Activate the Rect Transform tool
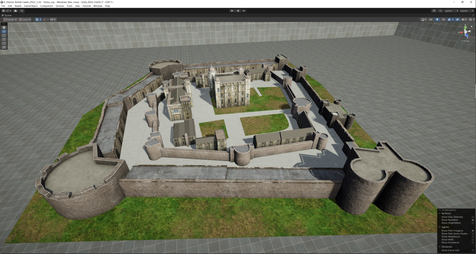Viewport: 476px width, 254px height. [4, 44]
